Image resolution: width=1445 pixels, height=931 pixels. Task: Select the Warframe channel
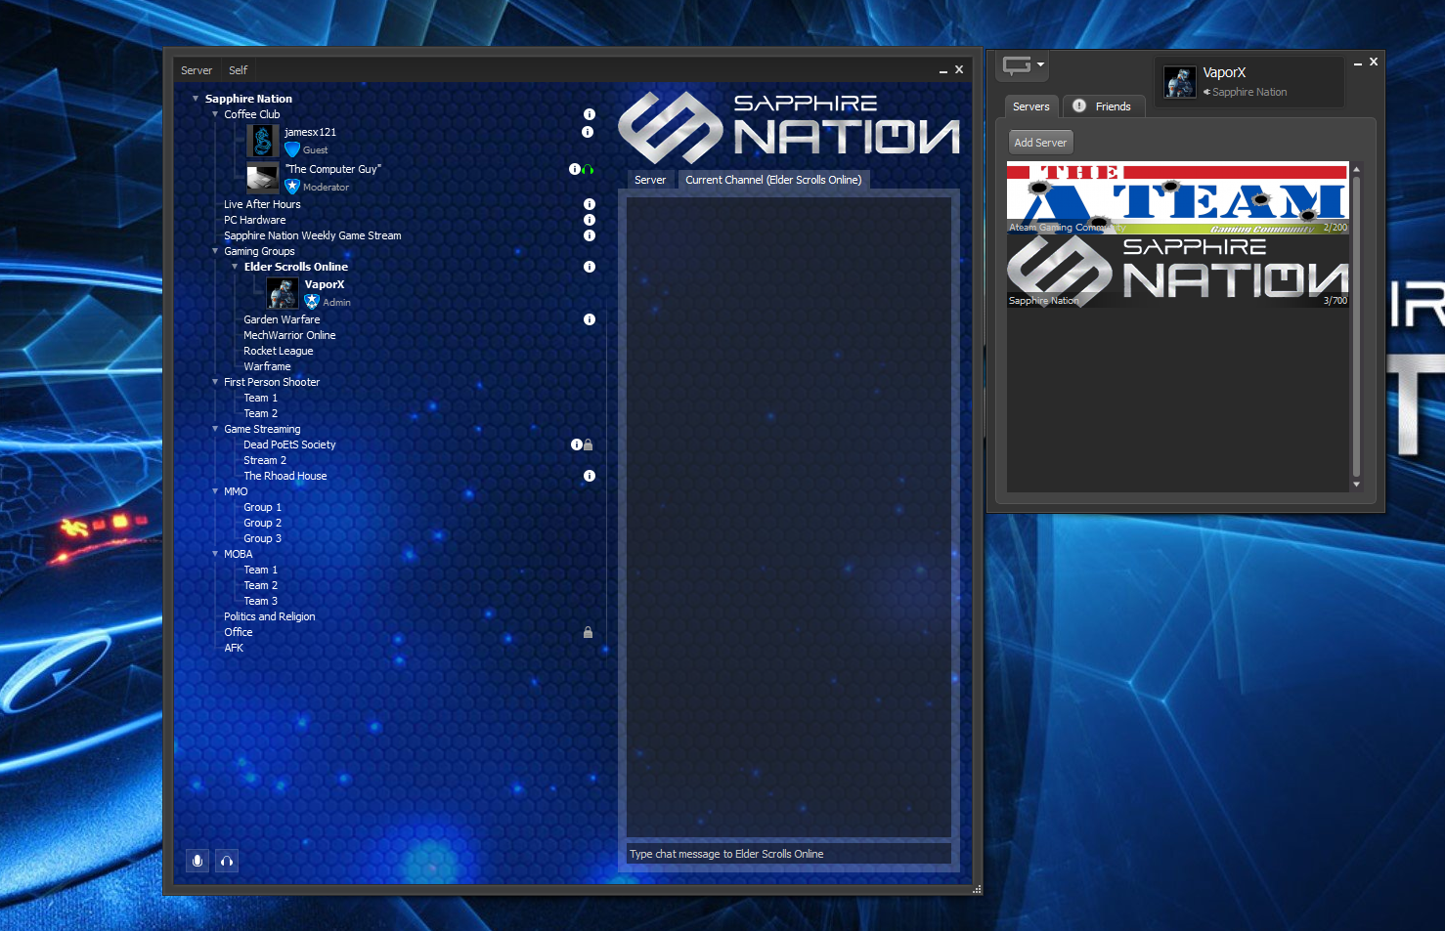point(267,366)
